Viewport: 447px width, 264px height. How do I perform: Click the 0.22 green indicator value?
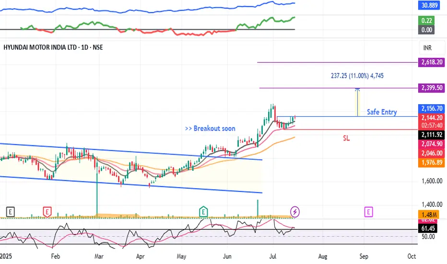point(426,21)
